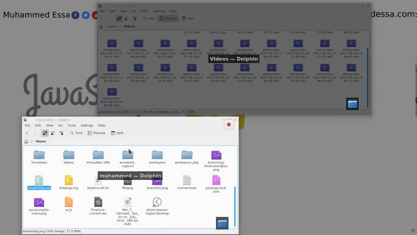Open File menu in Videos window

click(102, 11)
